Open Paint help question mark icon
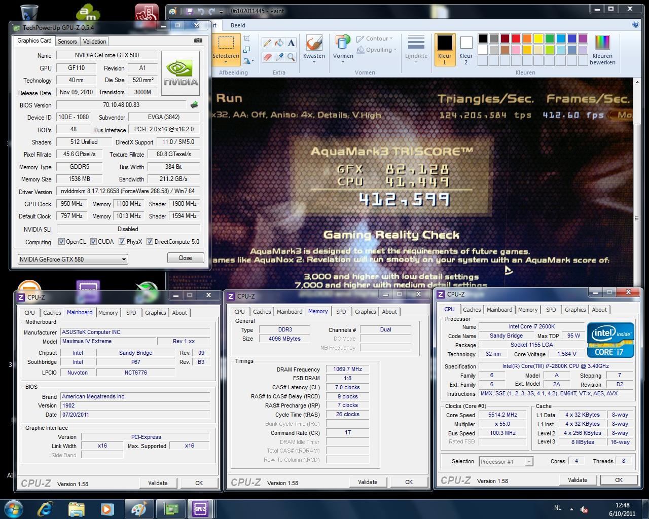 point(636,24)
